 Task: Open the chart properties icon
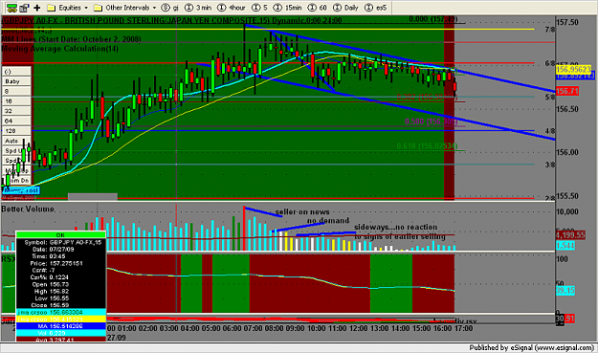point(25,8)
